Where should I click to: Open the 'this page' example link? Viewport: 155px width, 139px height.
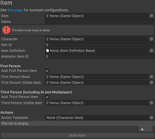(15, 10)
